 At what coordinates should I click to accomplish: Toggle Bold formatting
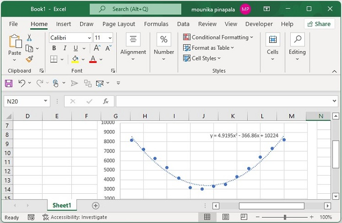coord(54,48)
